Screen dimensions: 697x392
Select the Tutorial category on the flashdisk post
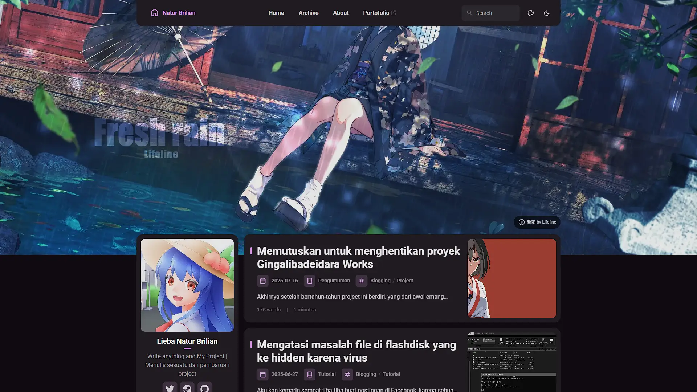[327, 375]
